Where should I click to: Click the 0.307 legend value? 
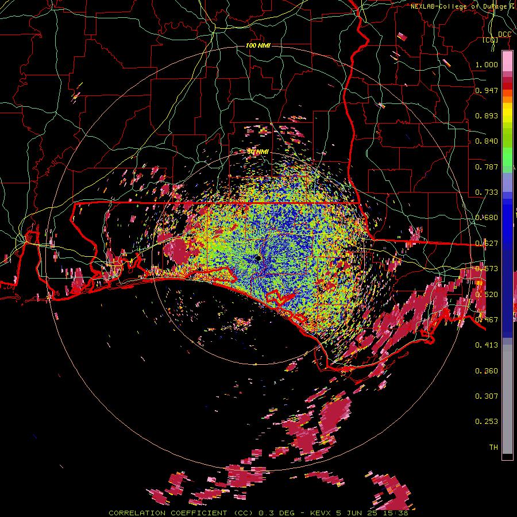coord(487,396)
